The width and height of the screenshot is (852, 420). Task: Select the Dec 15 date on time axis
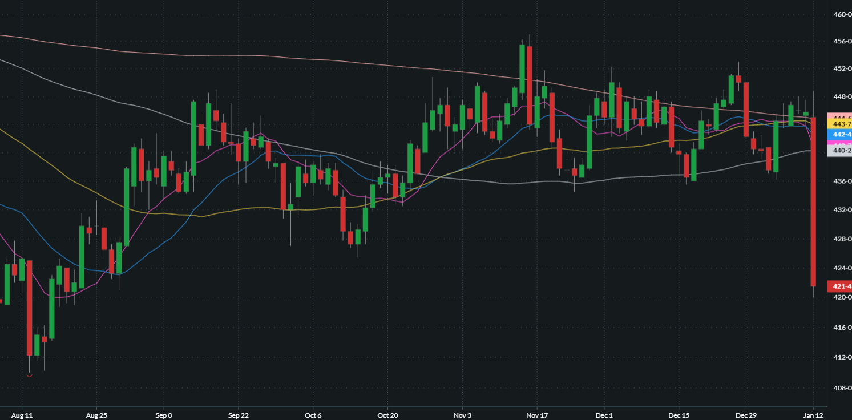679,414
